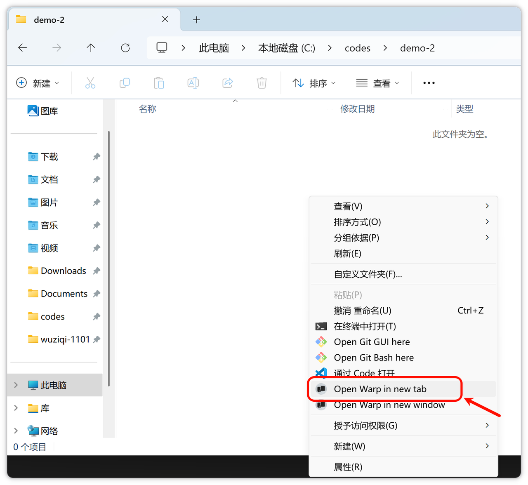Open the 查看 view dropdown
Viewport: 528px width, 485px height.
[378, 83]
